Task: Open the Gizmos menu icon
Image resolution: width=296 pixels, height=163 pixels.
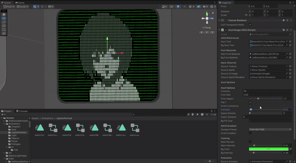Action: [x=212, y=7]
